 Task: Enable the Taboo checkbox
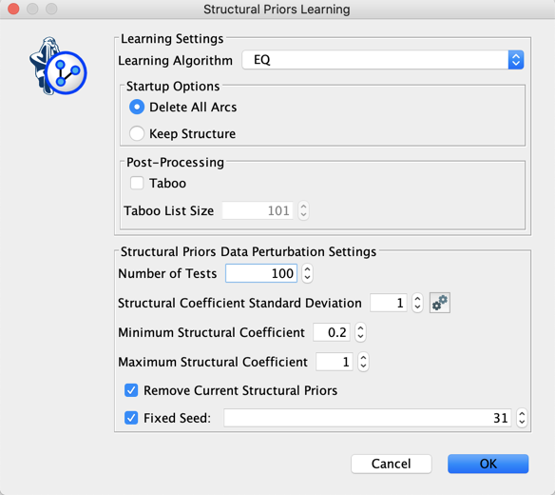click(137, 184)
